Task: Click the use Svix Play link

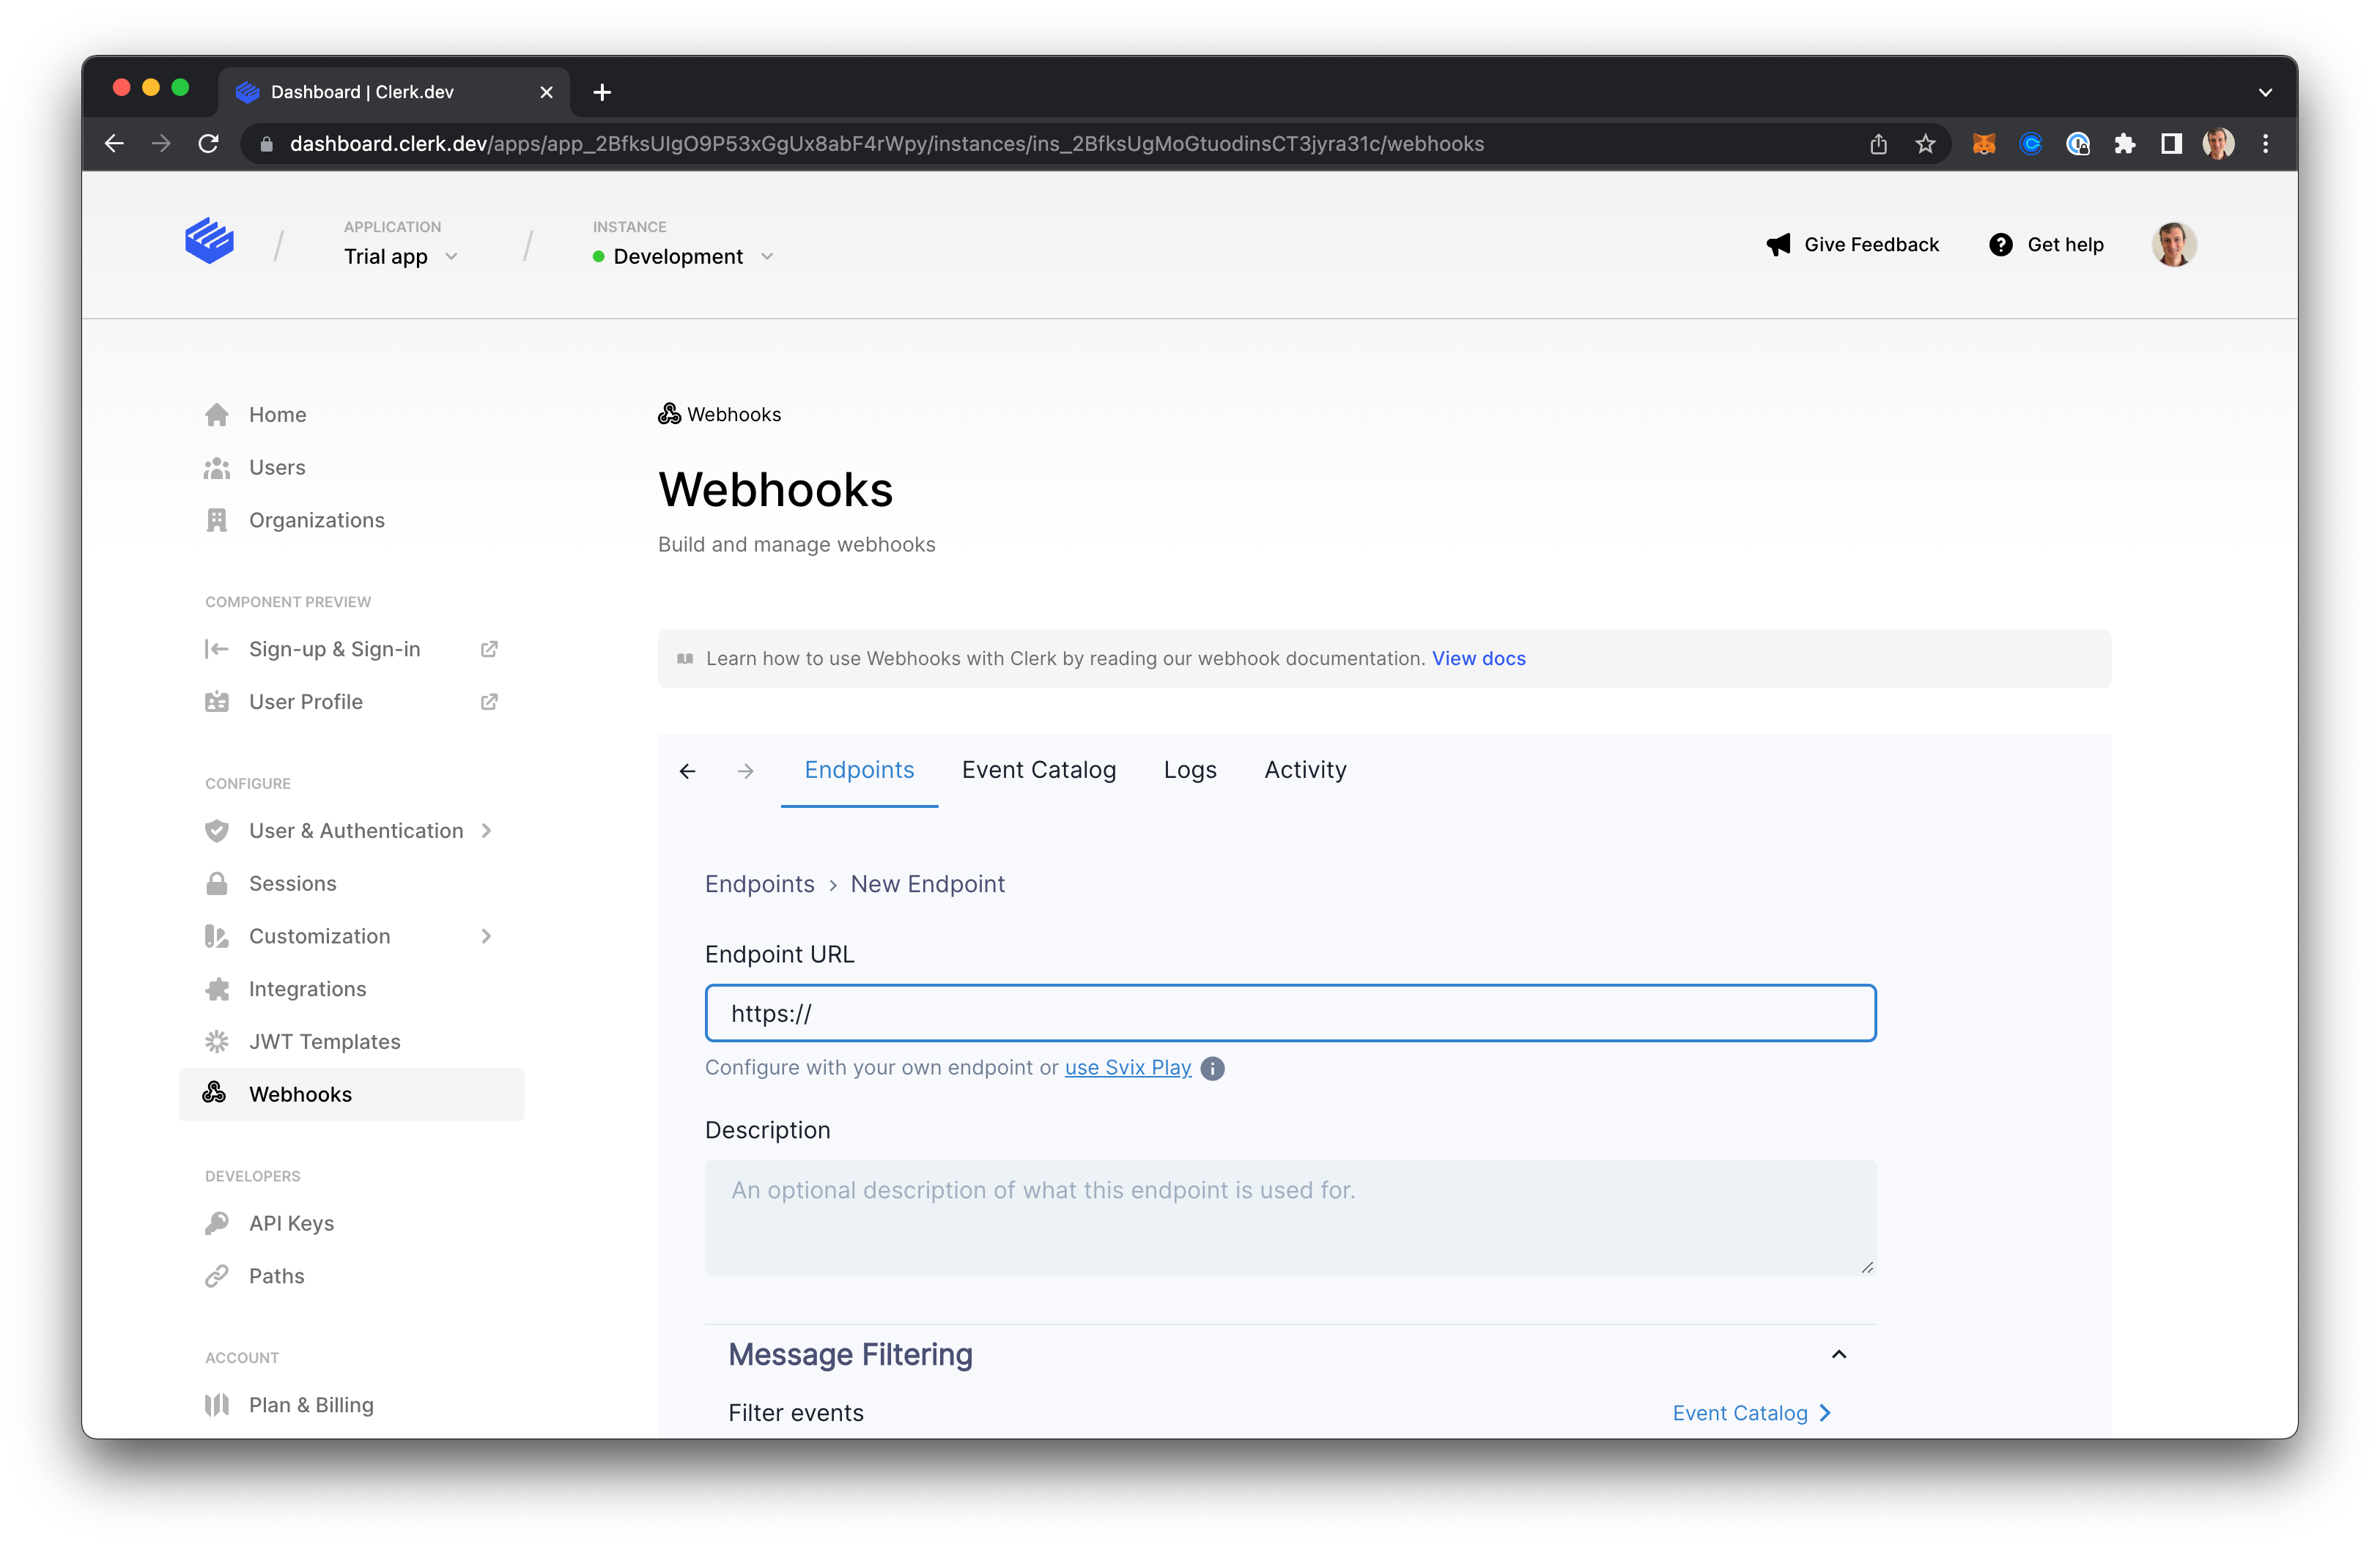Action: (1127, 1067)
